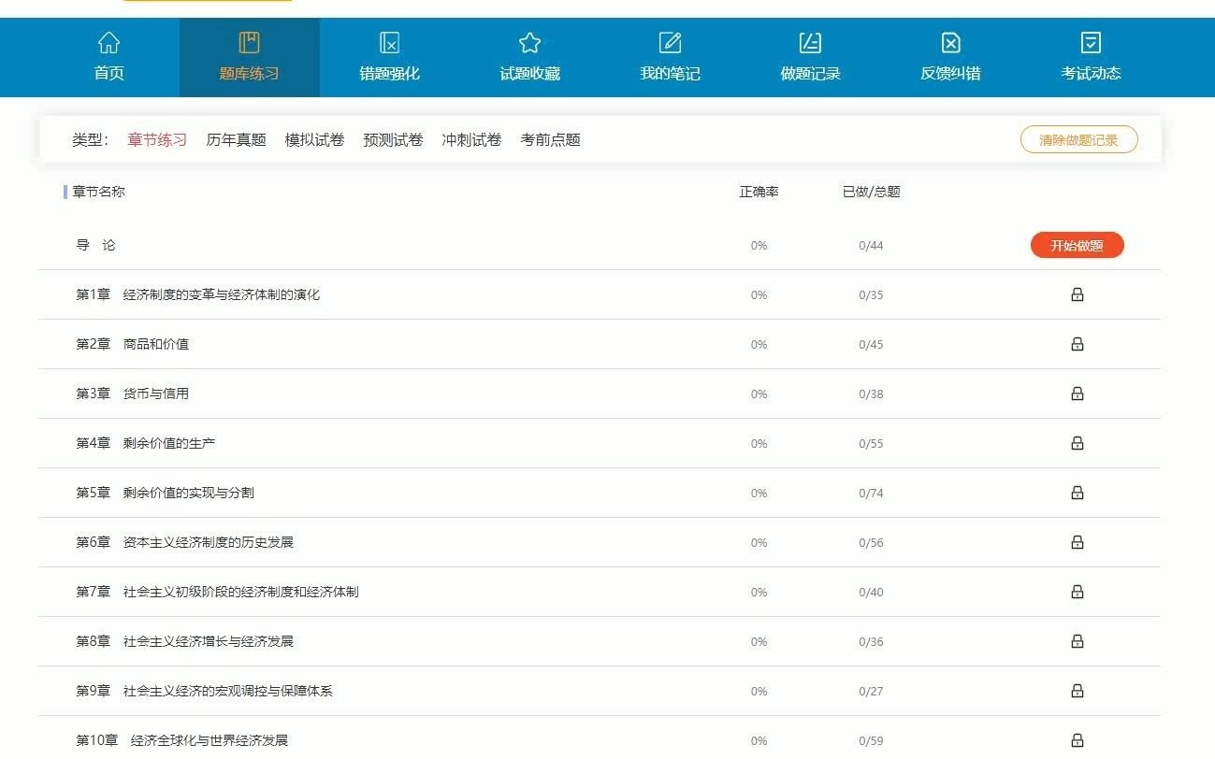
Task: Switch to 预测试卷 type
Action: 393,140
